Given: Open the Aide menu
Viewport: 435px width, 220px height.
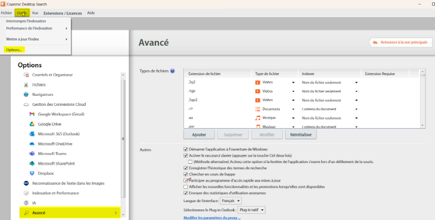Looking at the screenshot, I should 91,13.
